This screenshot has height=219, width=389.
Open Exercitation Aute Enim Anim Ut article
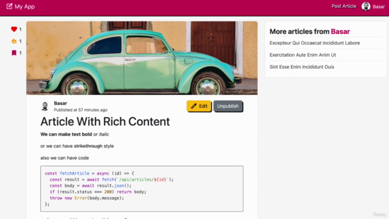point(303,55)
